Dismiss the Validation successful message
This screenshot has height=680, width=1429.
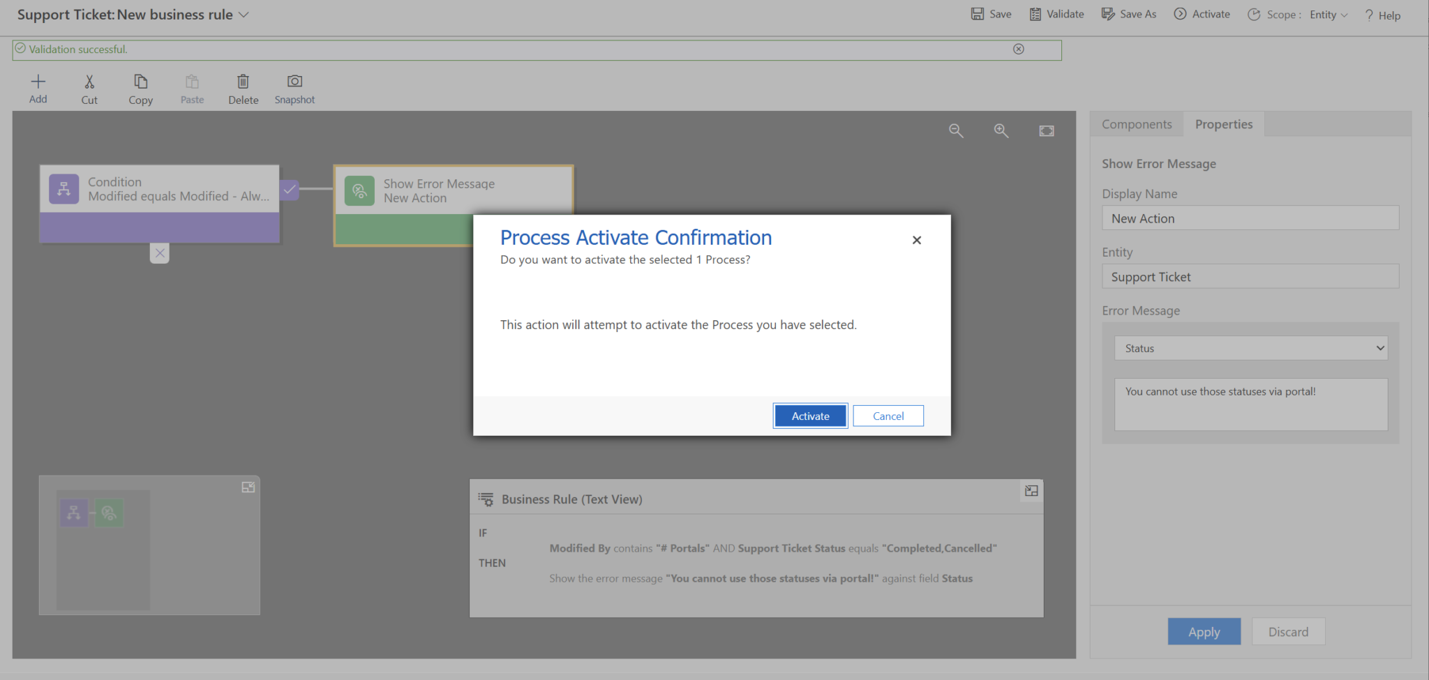coord(1019,49)
